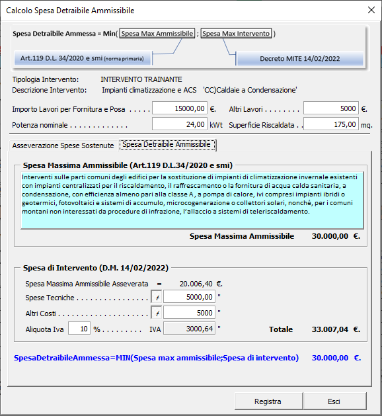
Task: Switch to Asseverazione Spese Sostenute tab
Action: click(63, 146)
